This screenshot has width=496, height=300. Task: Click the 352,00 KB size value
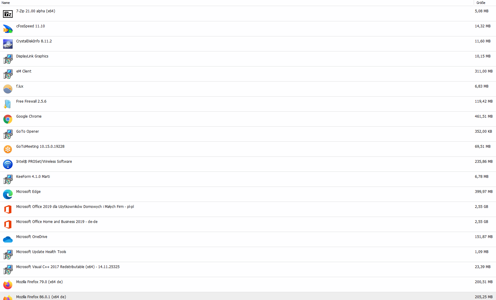point(483,131)
